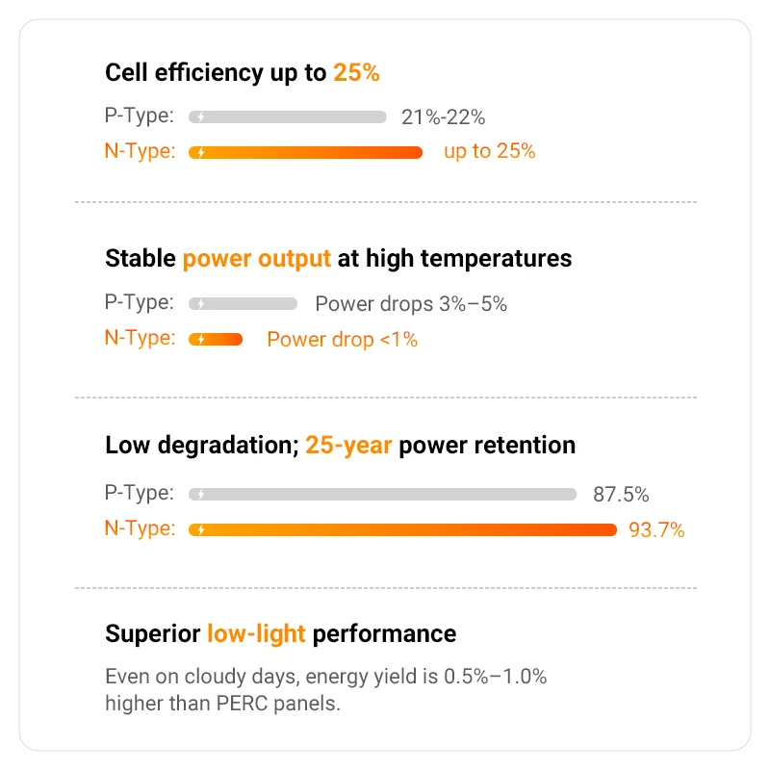Click lightning icon on P-Type cell efficiency bar
This screenshot has width=770, height=770.
pos(200,116)
